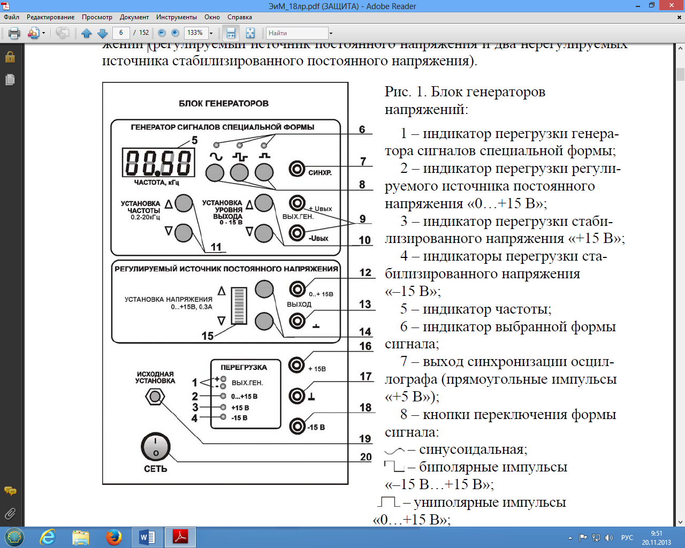
Task: Click the scrollbar down arrow
Action: click(680, 522)
